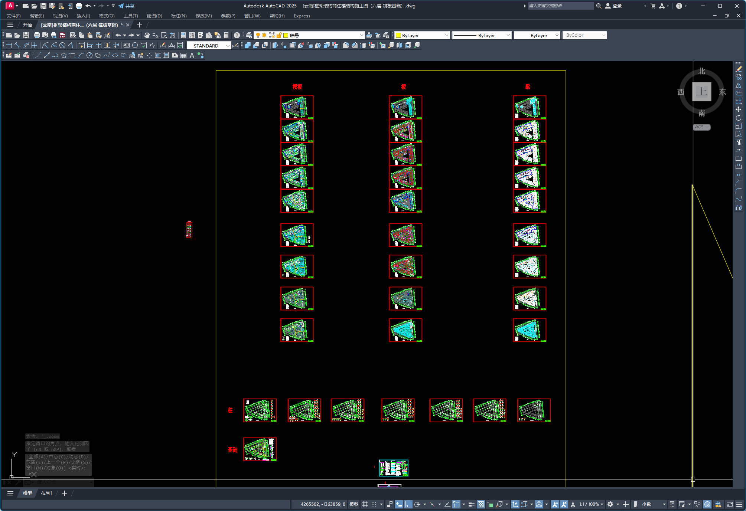The image size is (746, 511).
Task: Select the Pan hand tool
Action: [x=147, y=35]
